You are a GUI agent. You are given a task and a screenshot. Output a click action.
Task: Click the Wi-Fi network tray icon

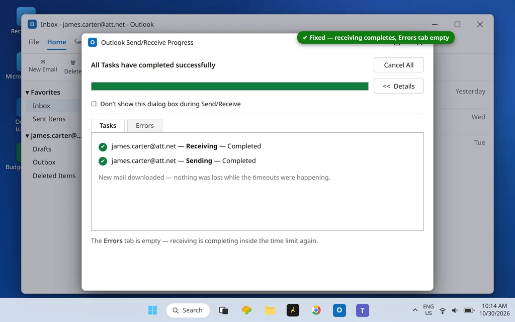(443, 310)
